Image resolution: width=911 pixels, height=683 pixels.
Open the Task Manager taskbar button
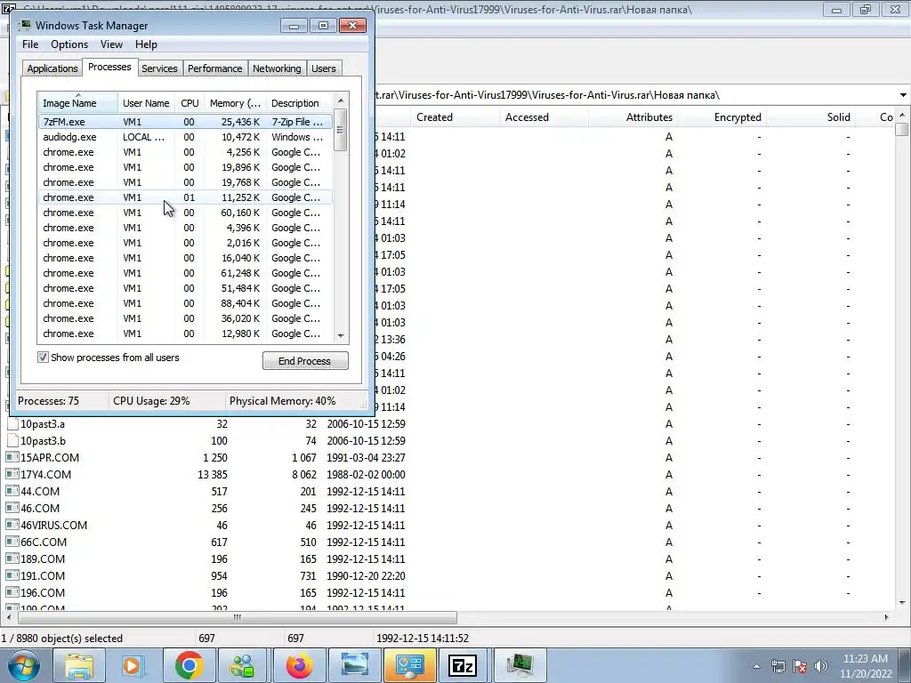[x=520, y=665]
